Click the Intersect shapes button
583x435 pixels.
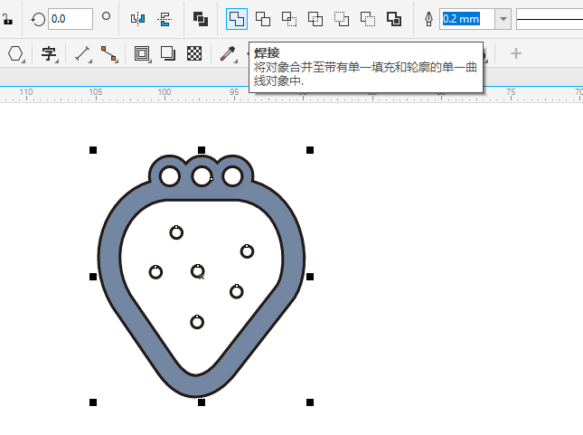289,19
